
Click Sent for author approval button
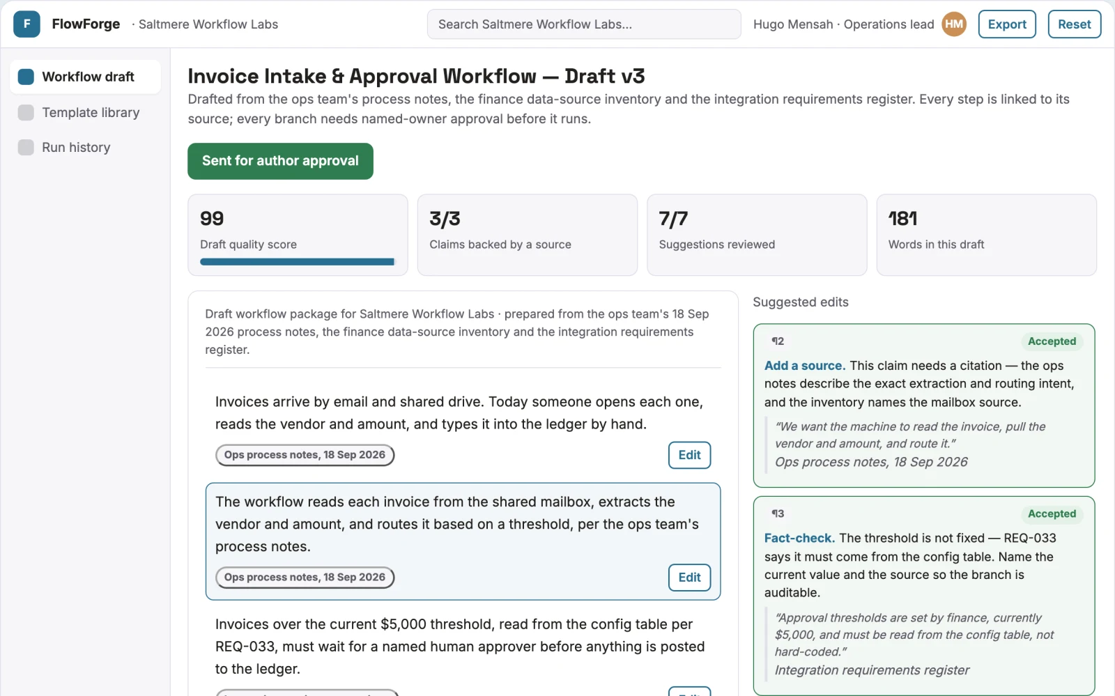tap(280, 161)
